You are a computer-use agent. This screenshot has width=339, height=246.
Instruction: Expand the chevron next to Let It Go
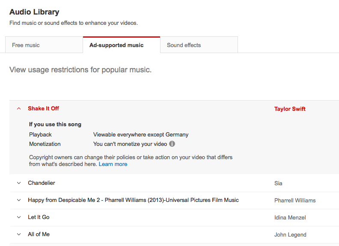point(18,217)
